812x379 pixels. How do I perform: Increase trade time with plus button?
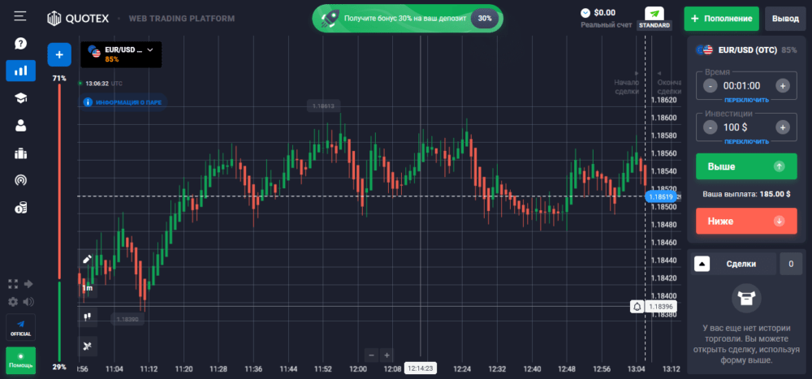tap(782, 85)
